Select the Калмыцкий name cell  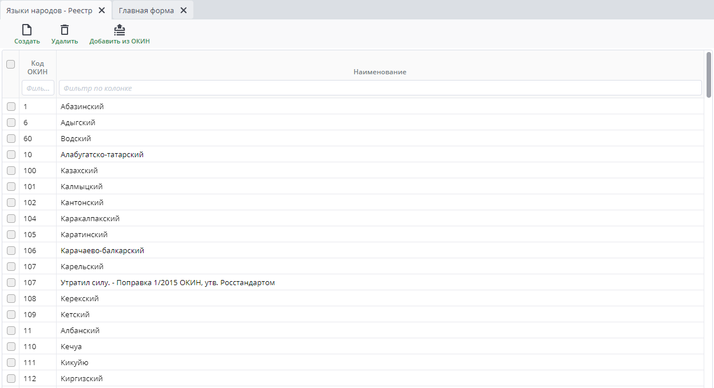[x=380, y=186]
